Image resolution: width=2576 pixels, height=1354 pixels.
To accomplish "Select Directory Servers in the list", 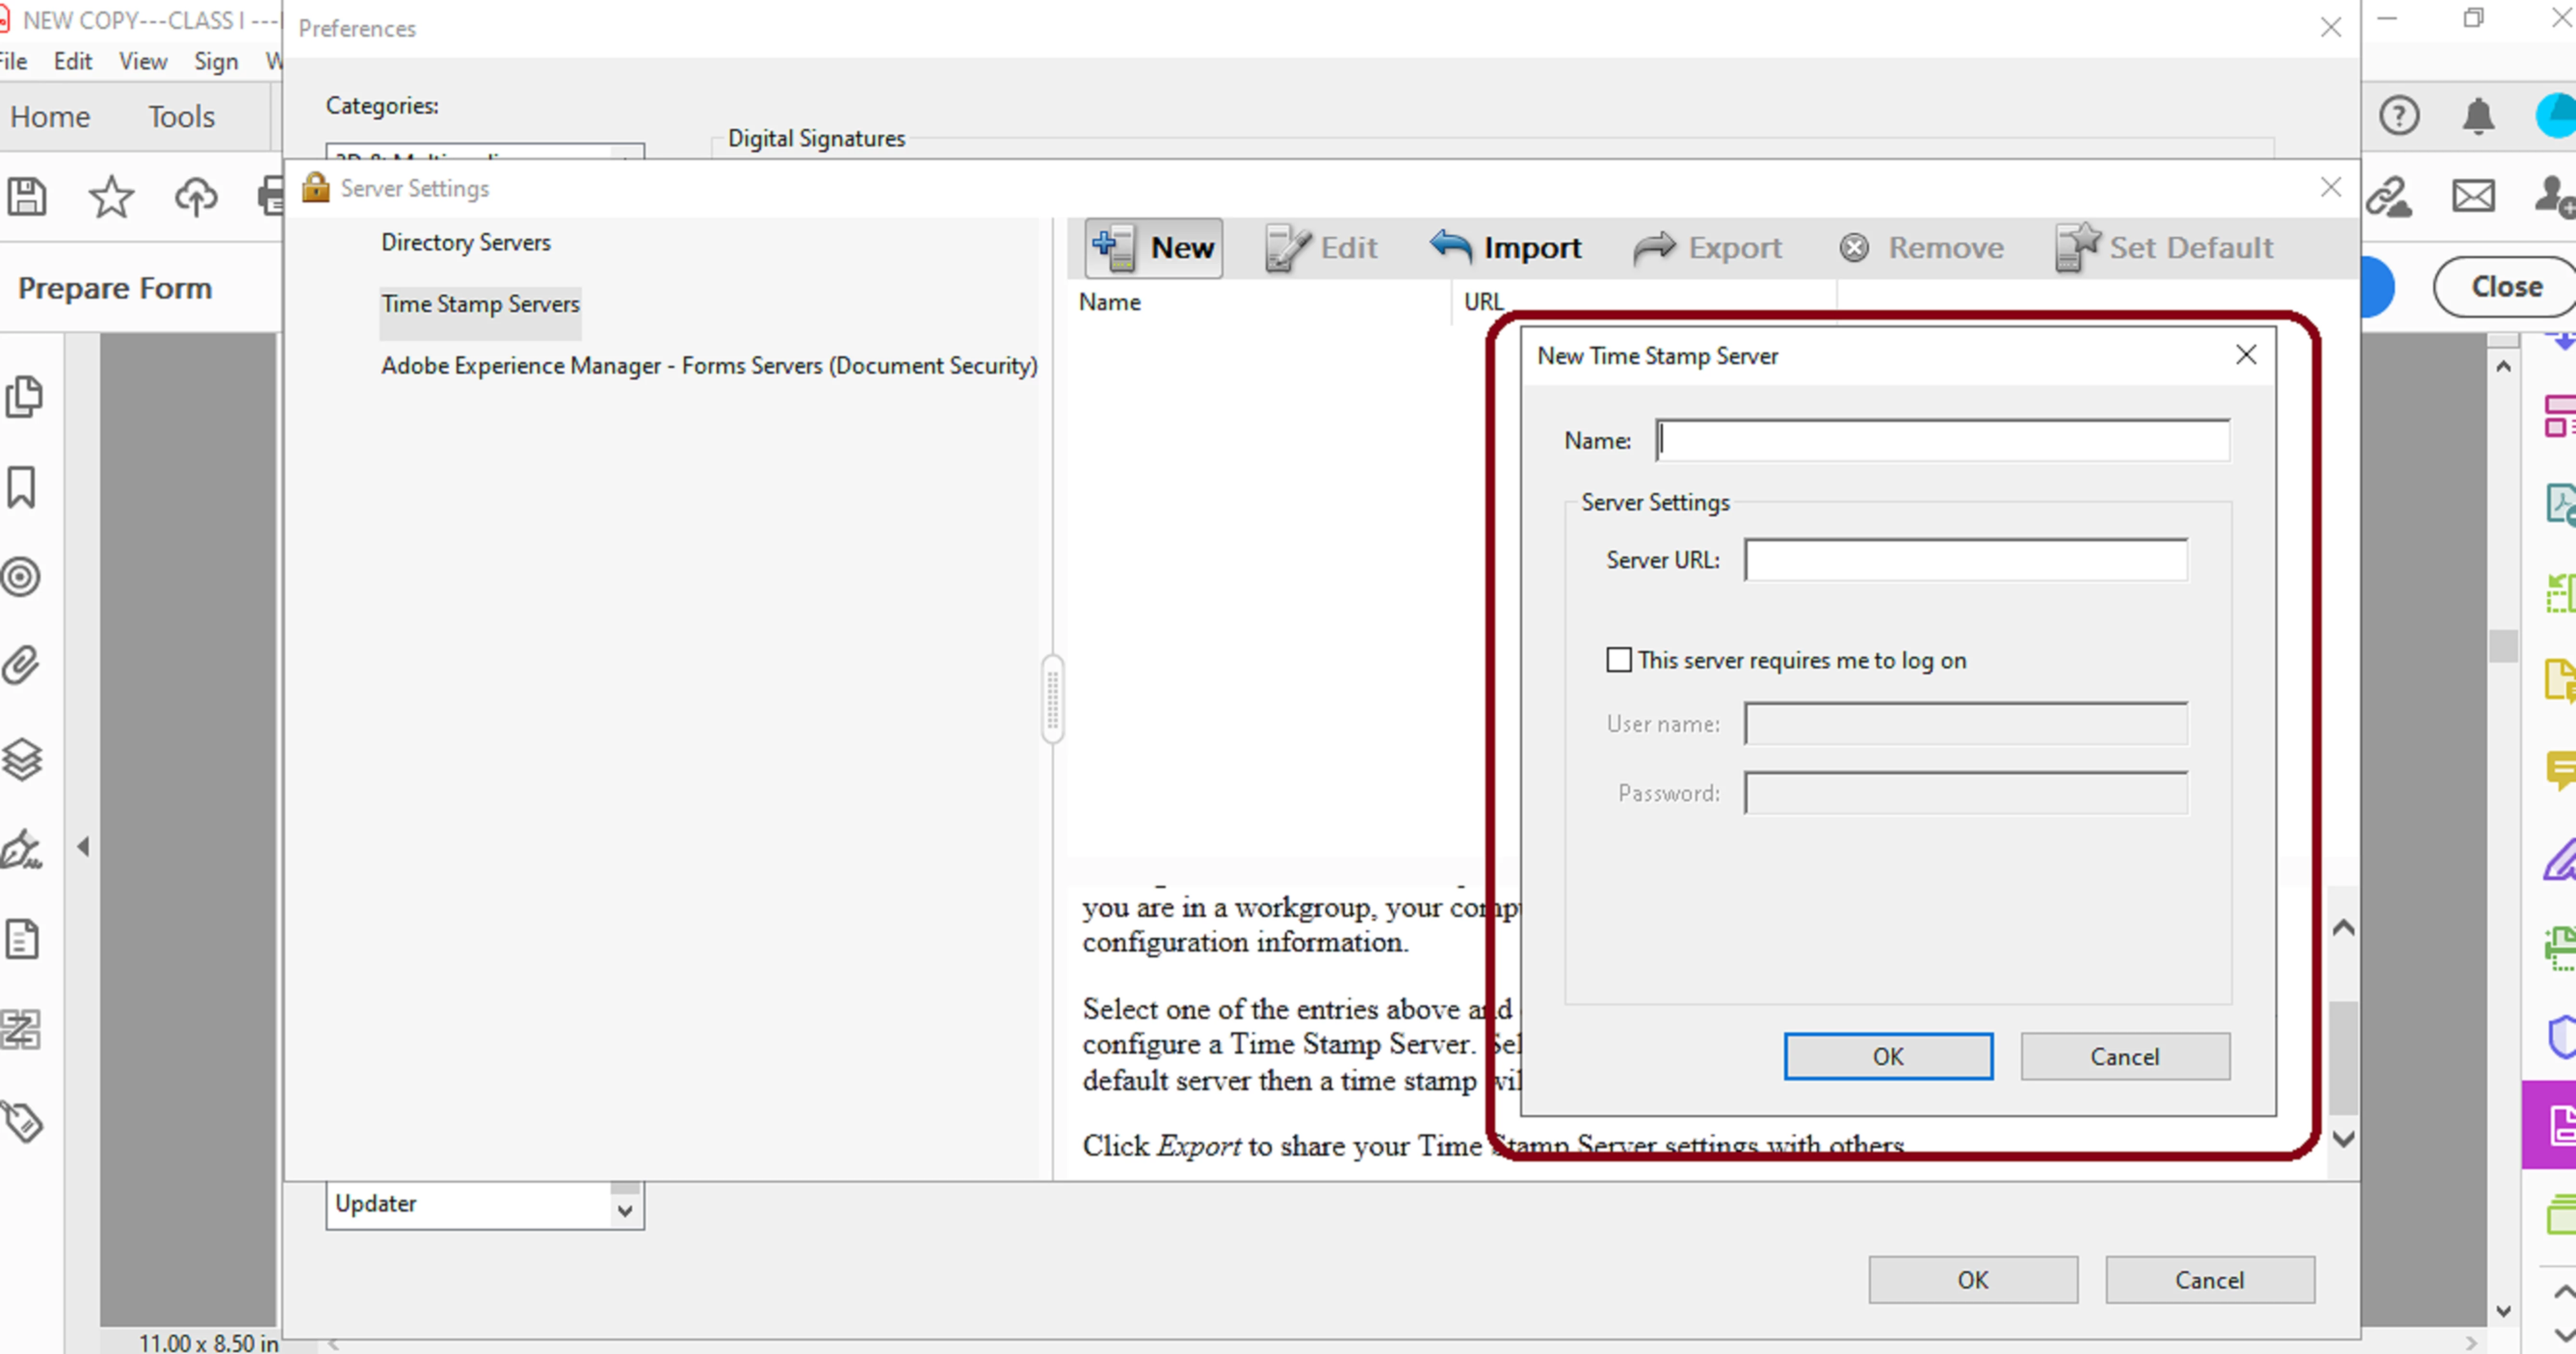I will [465, 242].
